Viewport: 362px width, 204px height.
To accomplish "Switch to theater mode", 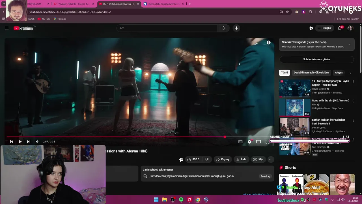I will (x=258, y=142).
